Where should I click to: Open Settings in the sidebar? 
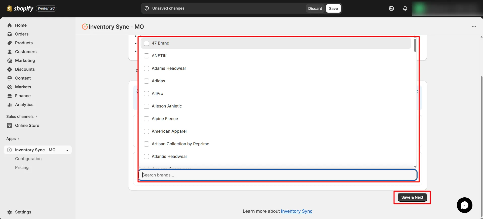23,212
